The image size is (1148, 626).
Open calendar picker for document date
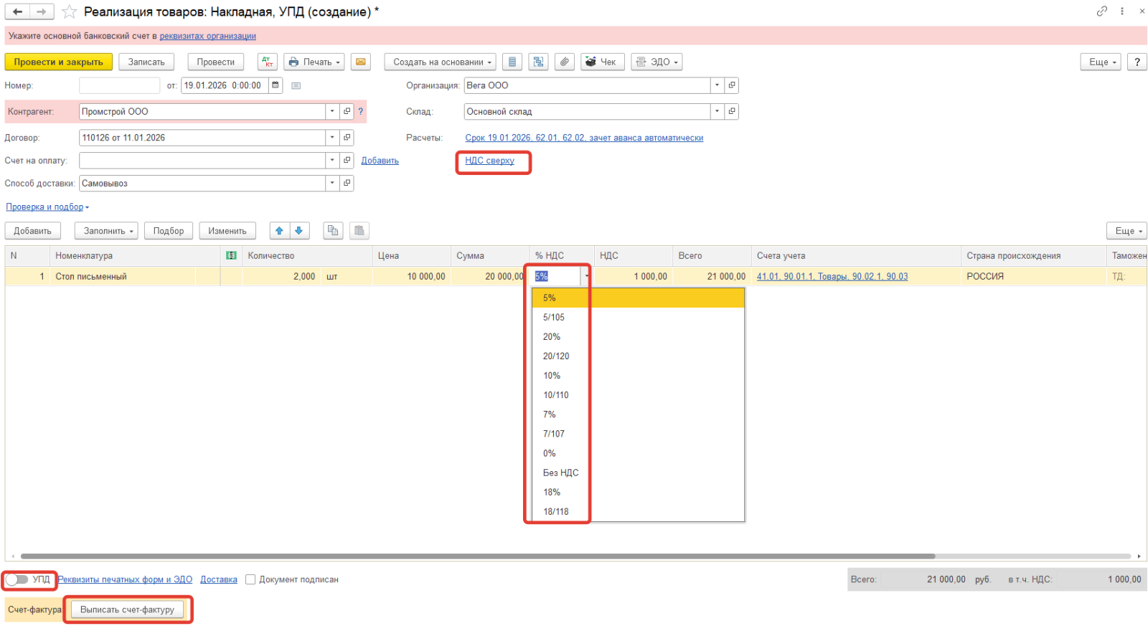(x=275, y=85)
